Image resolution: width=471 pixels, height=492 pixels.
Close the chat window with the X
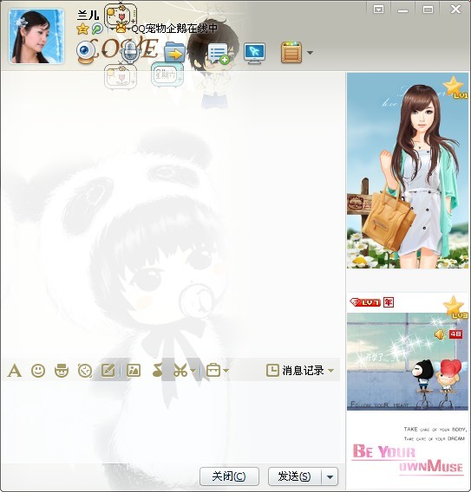(x=455, y=10)
